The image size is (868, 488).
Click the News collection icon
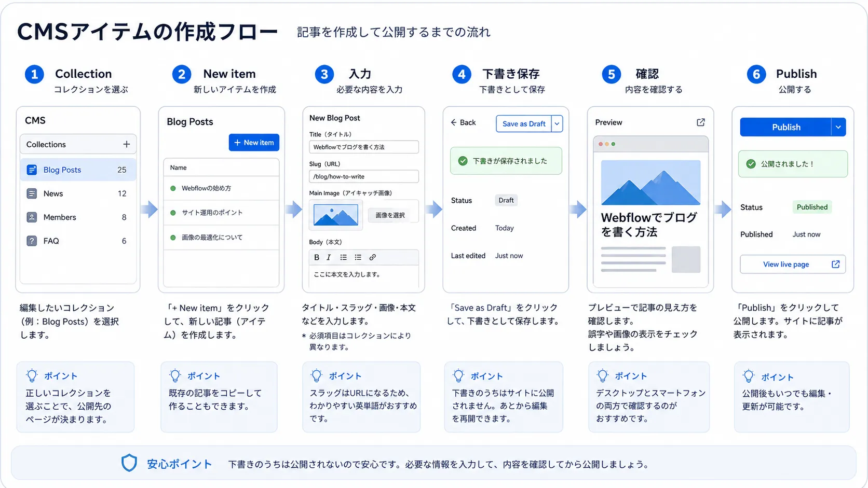(32, 193)
